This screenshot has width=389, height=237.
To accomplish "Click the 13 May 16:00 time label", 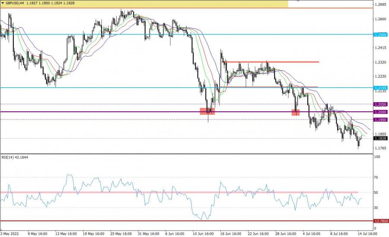I will tap(66, 234).
